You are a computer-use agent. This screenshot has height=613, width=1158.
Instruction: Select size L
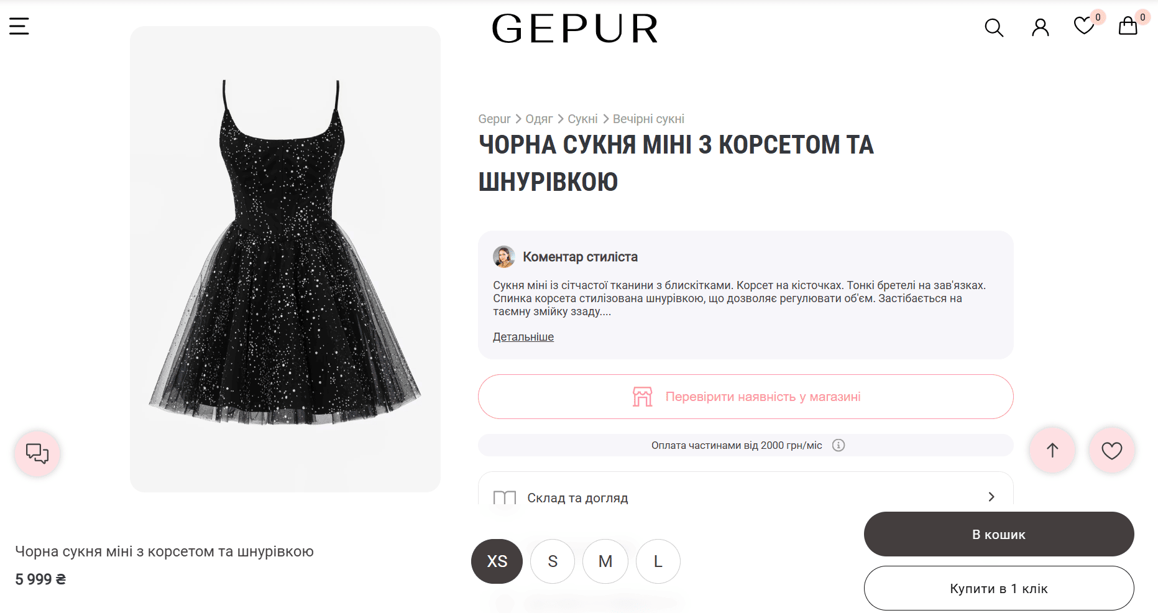coord(658,561)
